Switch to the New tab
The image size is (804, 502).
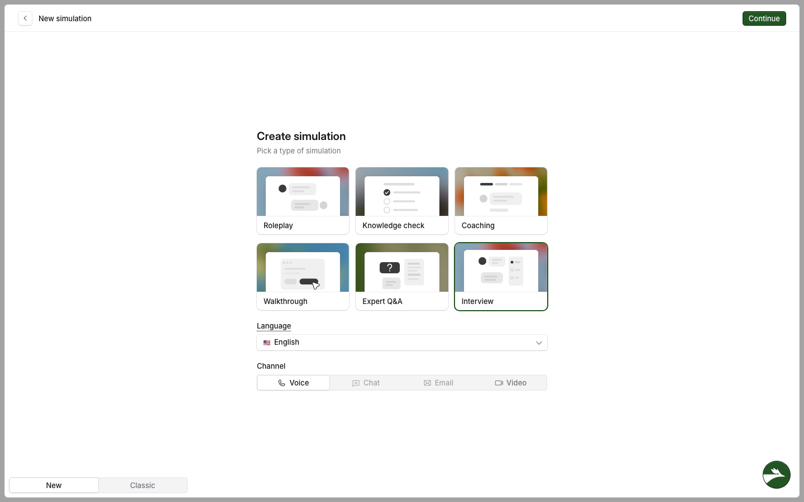click(54, 485)
